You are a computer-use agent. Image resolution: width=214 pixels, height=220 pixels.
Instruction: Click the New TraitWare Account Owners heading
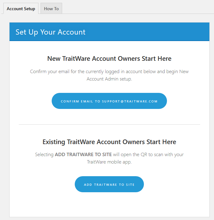coord(109,59)
